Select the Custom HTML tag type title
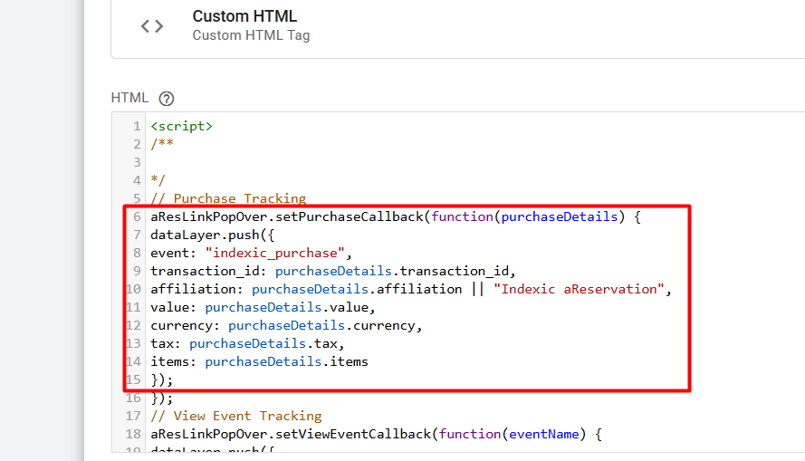Screen dimensions: 805x461 244,16
